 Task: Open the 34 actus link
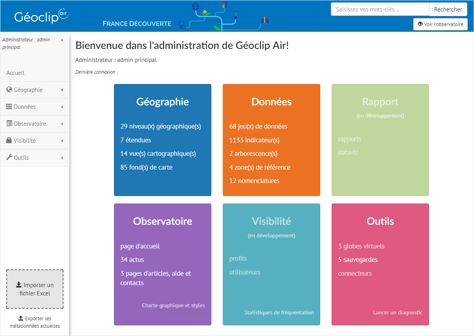point(132,259)
